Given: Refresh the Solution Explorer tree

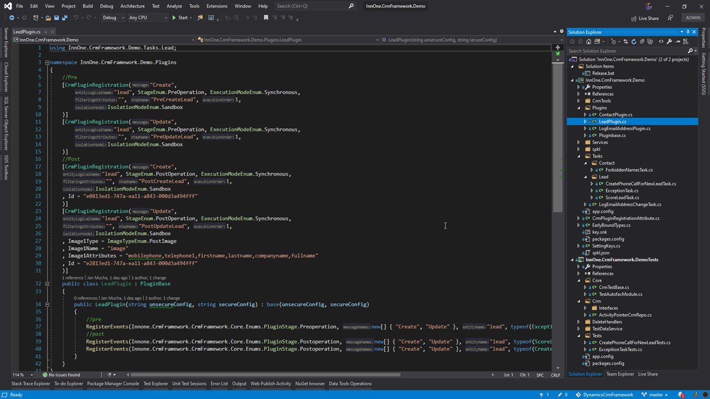Looking at the screenshot, I should (x=634, y=42).
